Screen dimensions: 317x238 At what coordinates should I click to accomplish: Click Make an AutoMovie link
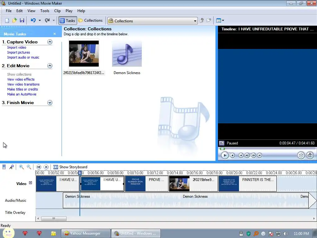tap(22, 94)
